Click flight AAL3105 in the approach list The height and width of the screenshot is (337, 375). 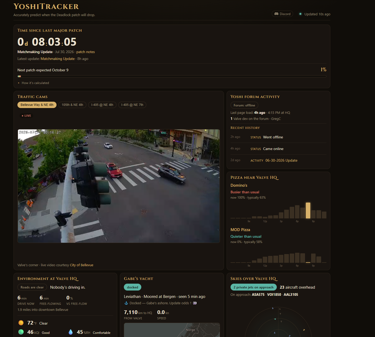(x=291, y=294)
